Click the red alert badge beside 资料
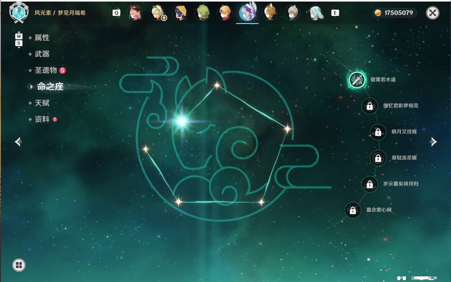This screenshot has width=451, height=282. (x=55, y=119)
